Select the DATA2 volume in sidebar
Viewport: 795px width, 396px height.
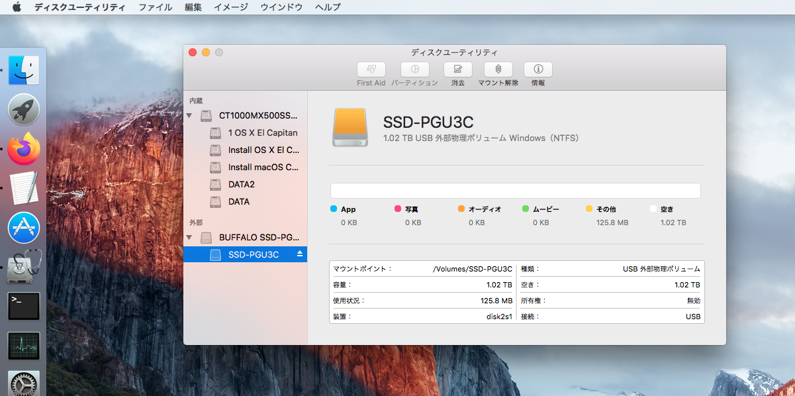click(241, 184)
